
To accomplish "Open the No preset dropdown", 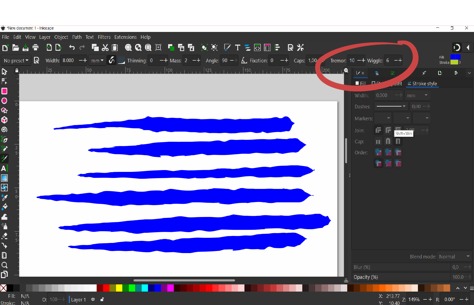I will [16, 61].
